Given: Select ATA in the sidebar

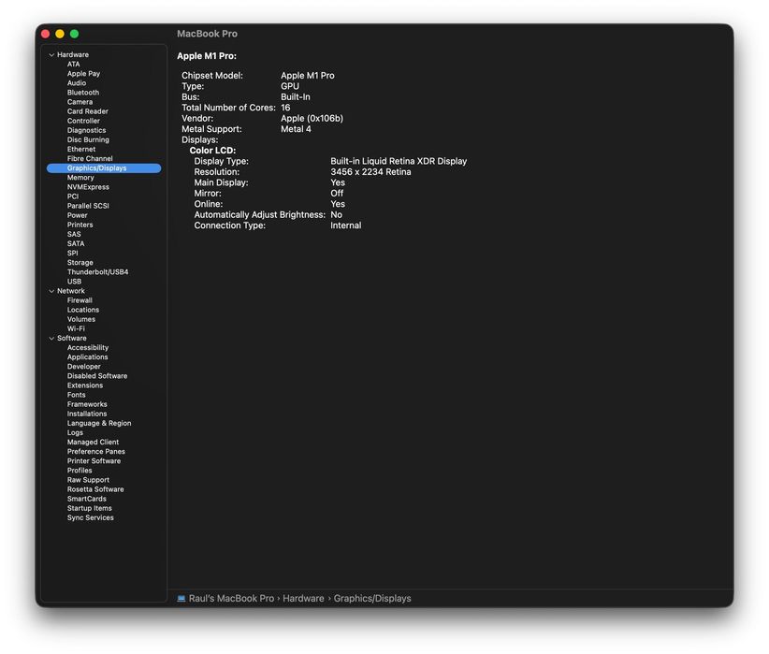Looking at the screenshot, I should point(74,65).
